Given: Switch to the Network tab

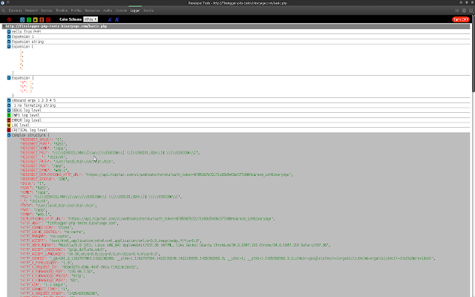Looking at the screenshot, I should click(x=31, y=10).
